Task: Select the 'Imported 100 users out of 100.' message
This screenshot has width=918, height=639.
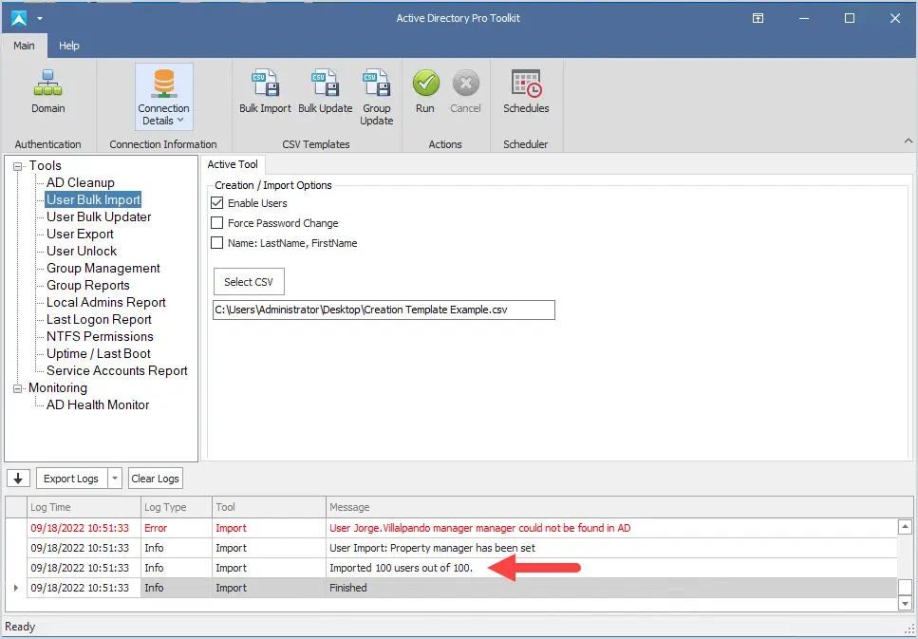Action: click(x=401, y=568)
